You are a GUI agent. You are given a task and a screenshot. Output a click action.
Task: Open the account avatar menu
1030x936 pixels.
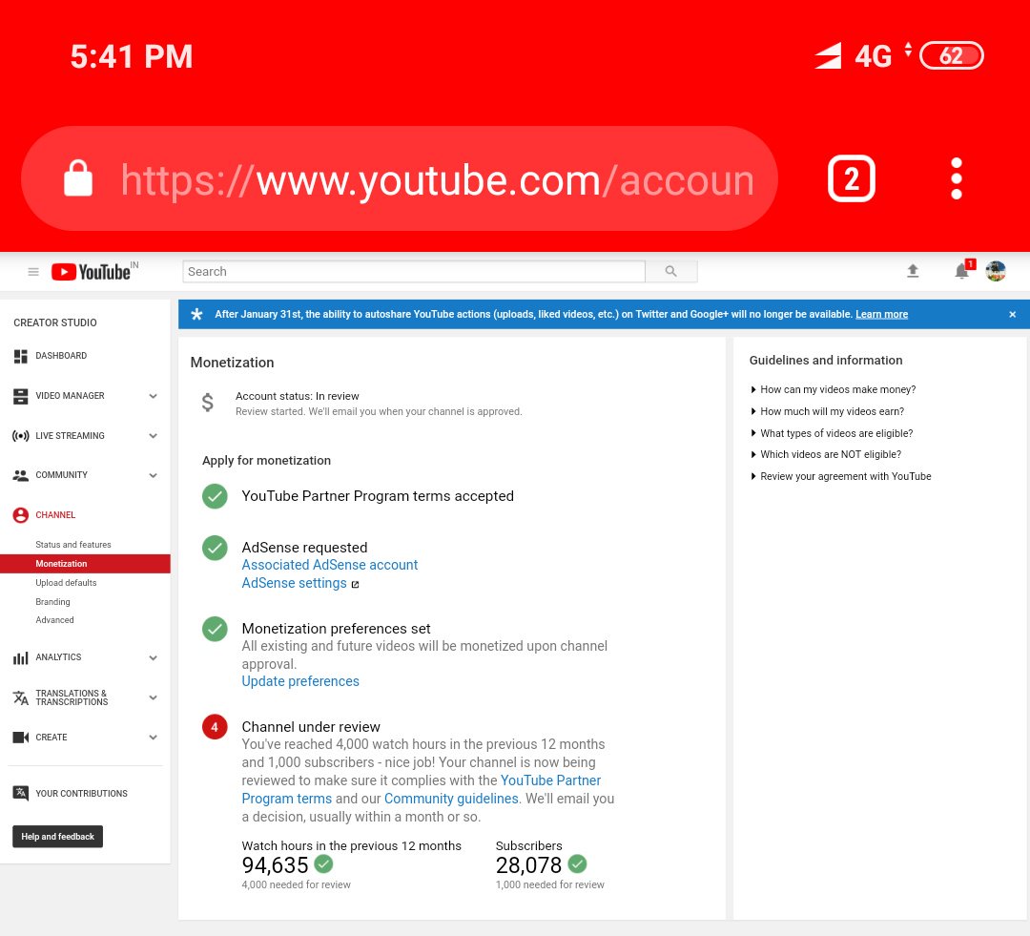(996, 271)
